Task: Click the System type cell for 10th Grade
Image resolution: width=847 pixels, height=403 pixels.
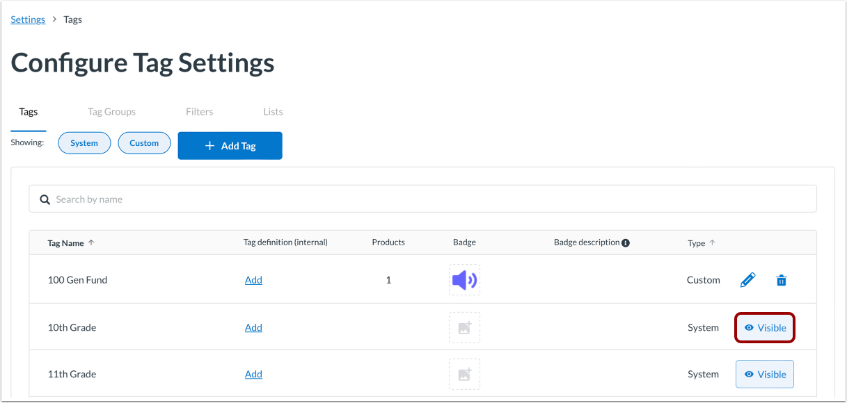Action: click(703, 327)
